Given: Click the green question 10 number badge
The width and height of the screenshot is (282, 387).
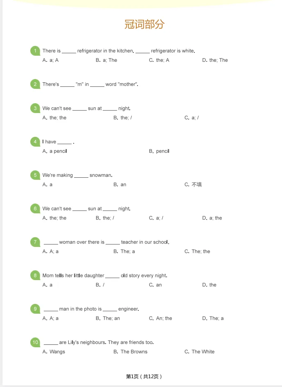Looking at the screenshot, I should [x=35, y=342].
